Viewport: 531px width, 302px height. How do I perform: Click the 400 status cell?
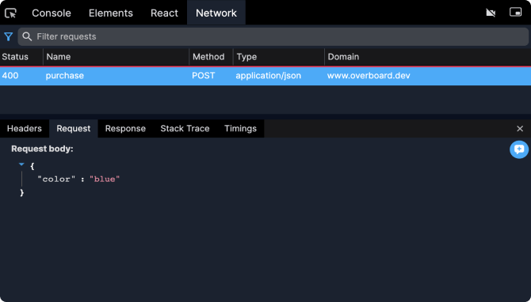(x=10, y=76)
